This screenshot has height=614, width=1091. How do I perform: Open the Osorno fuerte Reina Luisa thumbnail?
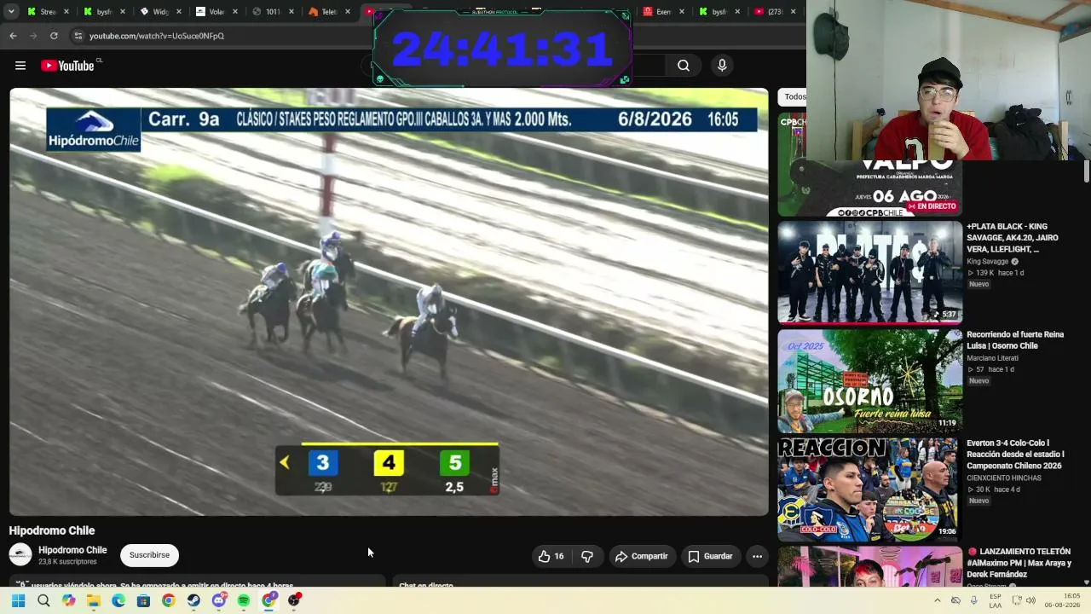pos(869,381)
